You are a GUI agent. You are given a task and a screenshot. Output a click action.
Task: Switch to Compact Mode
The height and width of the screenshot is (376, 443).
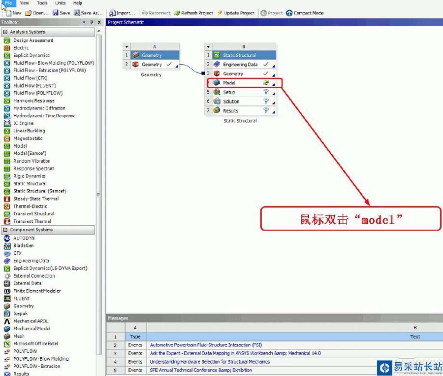(x=305, y=13)
